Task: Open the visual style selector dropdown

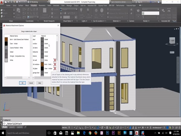Action: click(68, 9)
